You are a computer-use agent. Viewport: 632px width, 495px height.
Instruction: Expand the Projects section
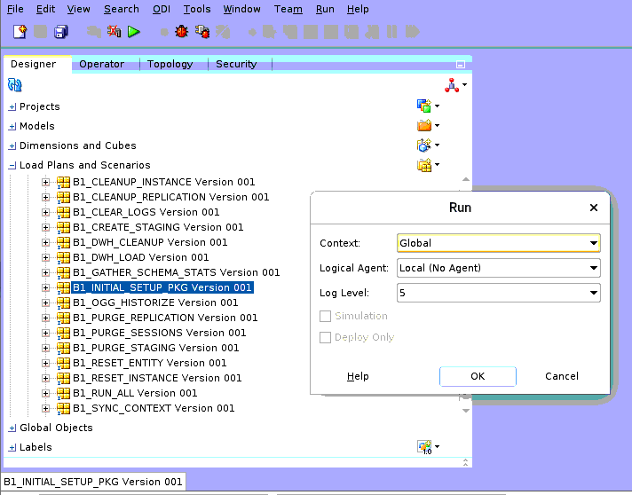[12, 106]
